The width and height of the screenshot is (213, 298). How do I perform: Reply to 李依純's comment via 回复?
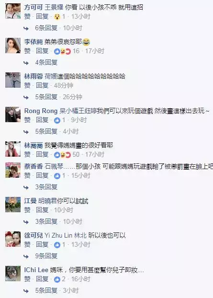click(x=42, y=51)
